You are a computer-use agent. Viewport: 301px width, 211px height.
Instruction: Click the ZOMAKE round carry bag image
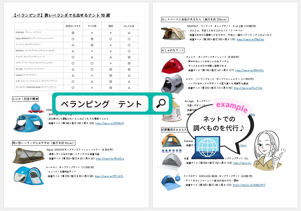point(36,108)
